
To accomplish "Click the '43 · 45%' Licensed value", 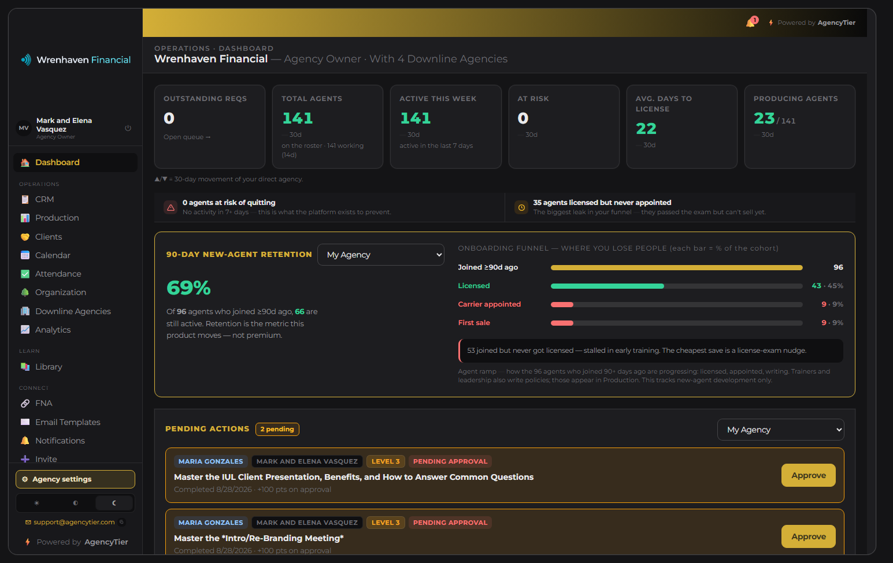I will pos(827,286).
